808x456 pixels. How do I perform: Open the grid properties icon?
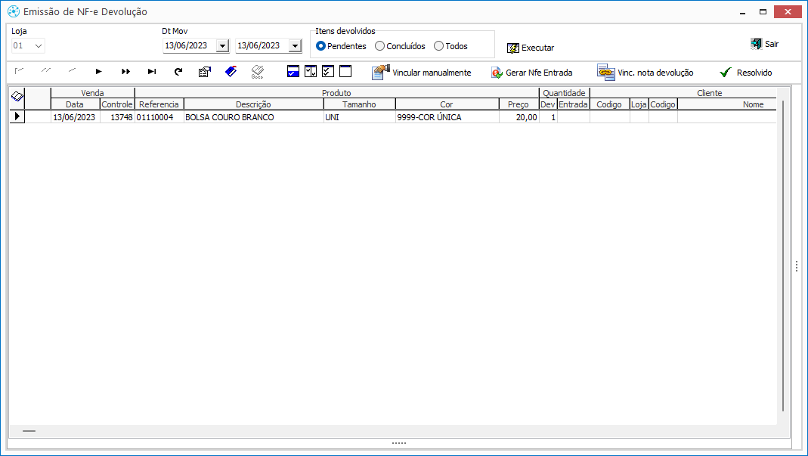pos(205,72)
